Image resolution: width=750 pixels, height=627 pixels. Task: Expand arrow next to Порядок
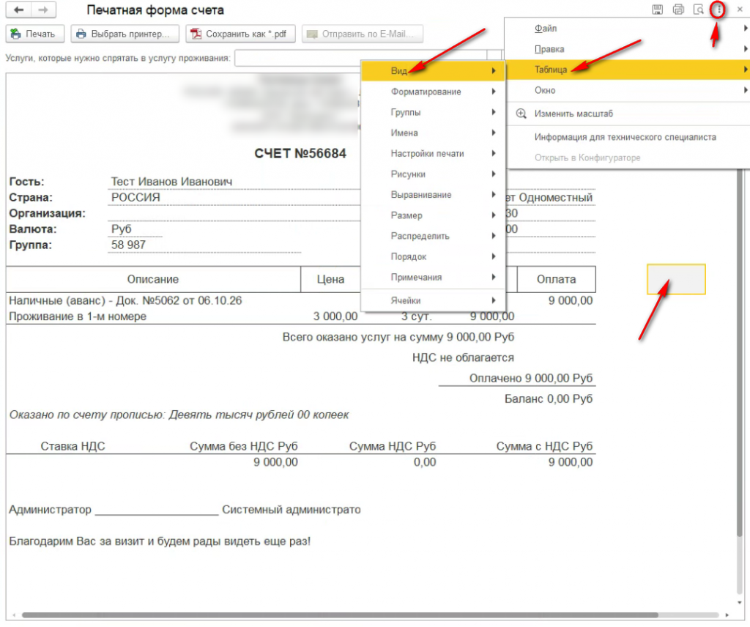494,256
